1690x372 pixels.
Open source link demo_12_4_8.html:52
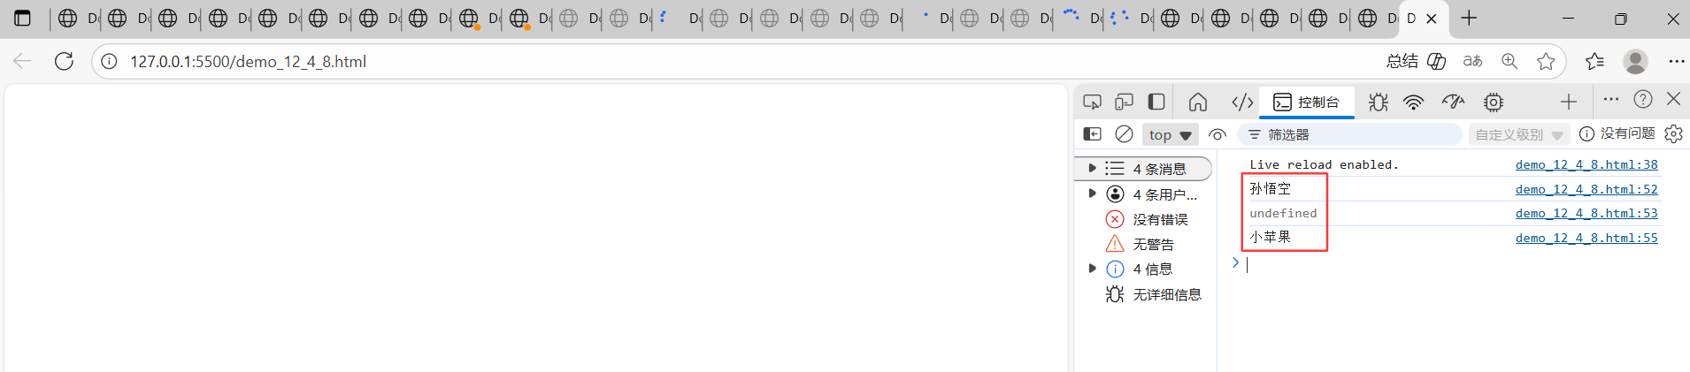[x=1586, y=189]
